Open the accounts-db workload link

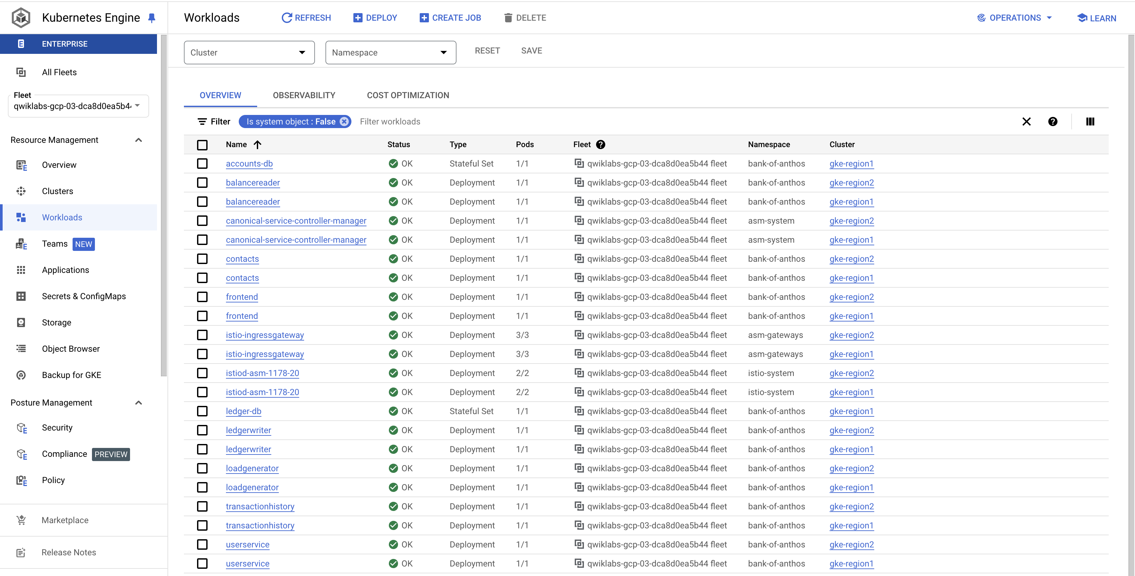249,164
